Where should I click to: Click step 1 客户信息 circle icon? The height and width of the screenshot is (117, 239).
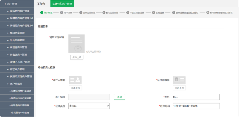click(42, 13)
